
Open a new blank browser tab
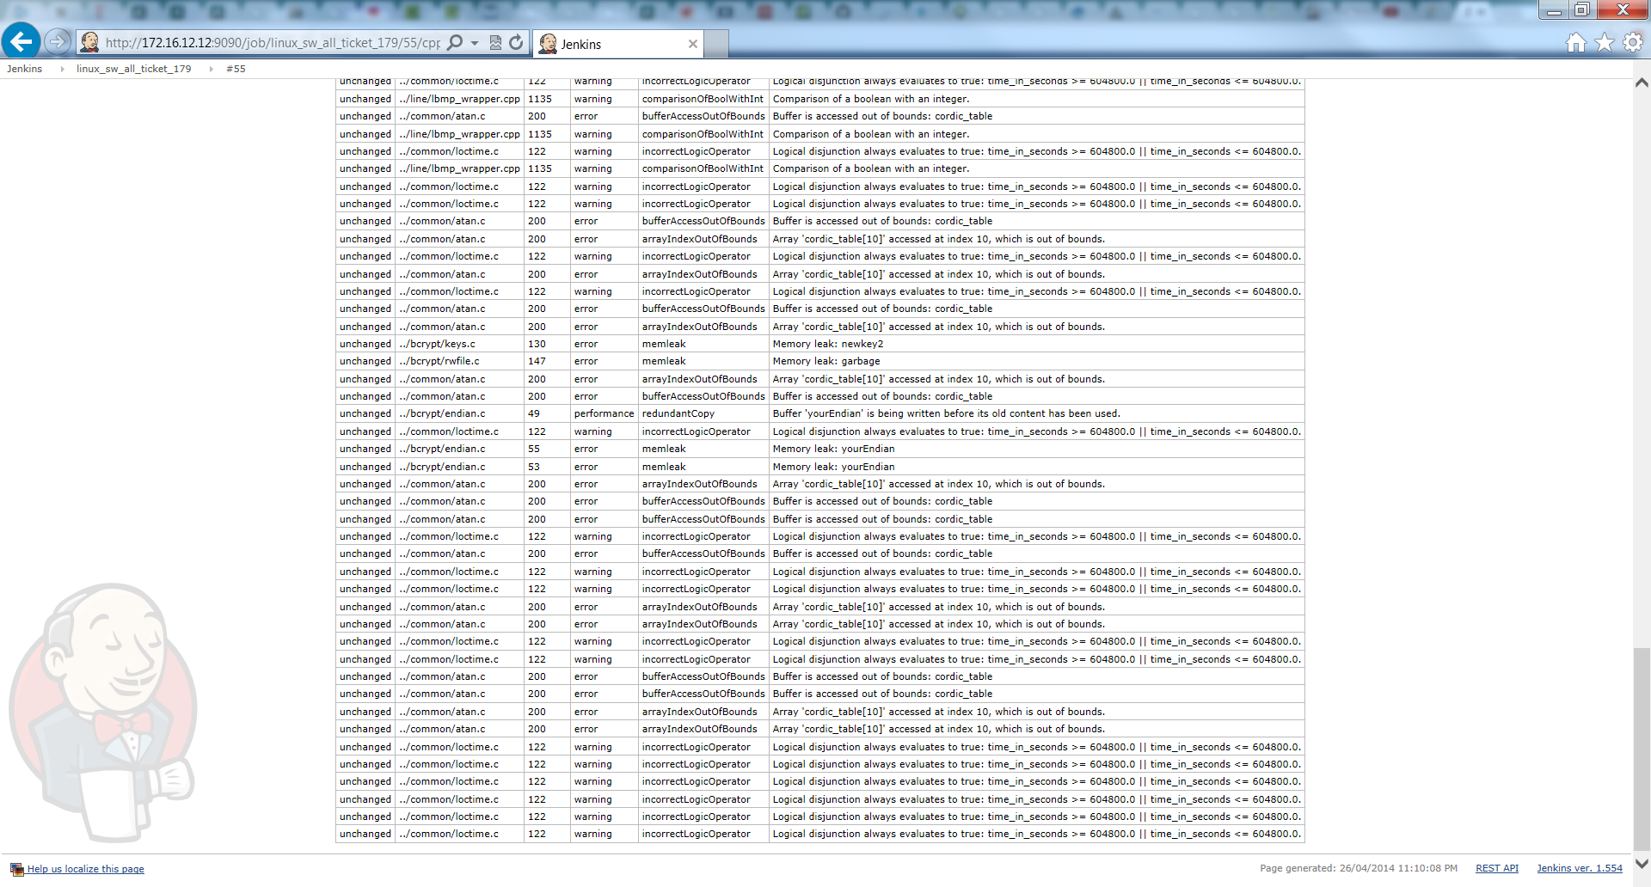[x=716, y=44]
